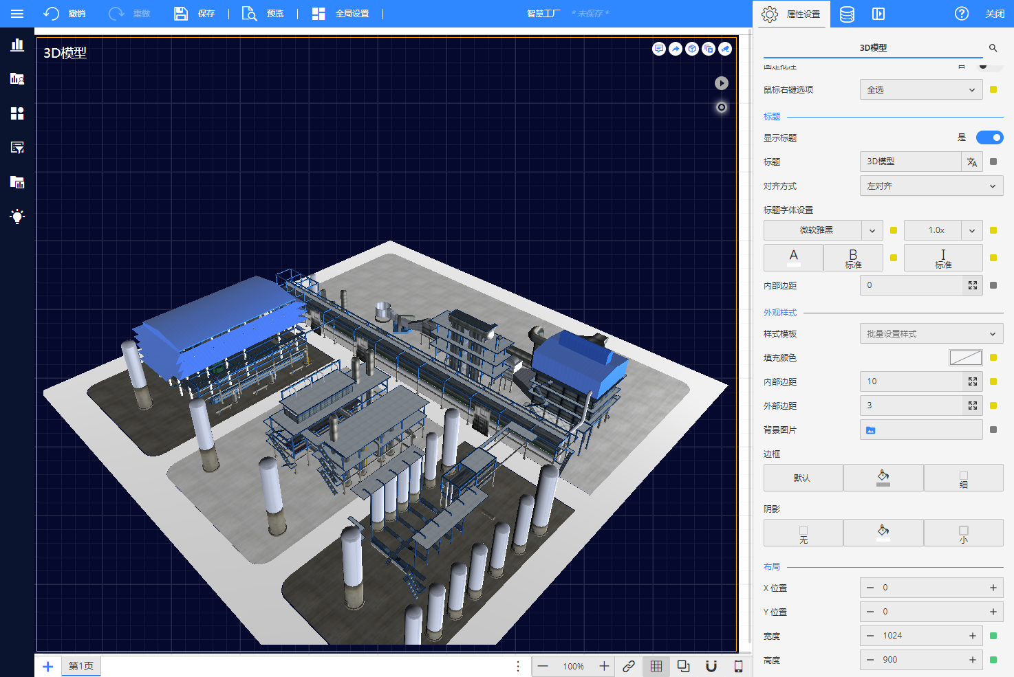Click the 保存 save button
1014x677 pixels.
pos(195,14)
